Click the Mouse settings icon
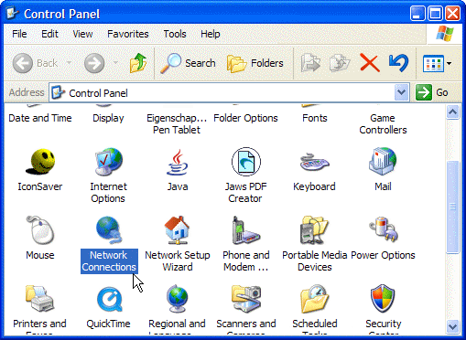 [40, 229]
